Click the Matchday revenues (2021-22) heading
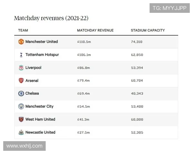Screen dimensions: 193x154 (51, 18)
